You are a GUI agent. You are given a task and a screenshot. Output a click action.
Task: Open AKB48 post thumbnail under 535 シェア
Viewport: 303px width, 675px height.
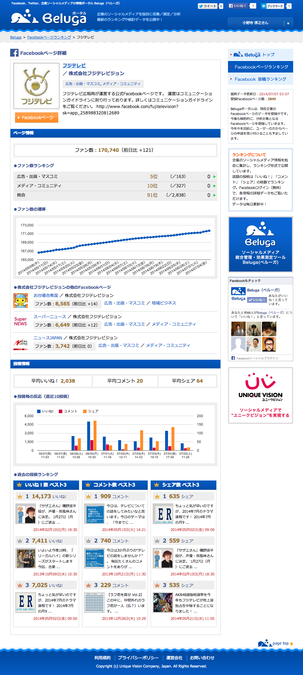tap(163, 603)
